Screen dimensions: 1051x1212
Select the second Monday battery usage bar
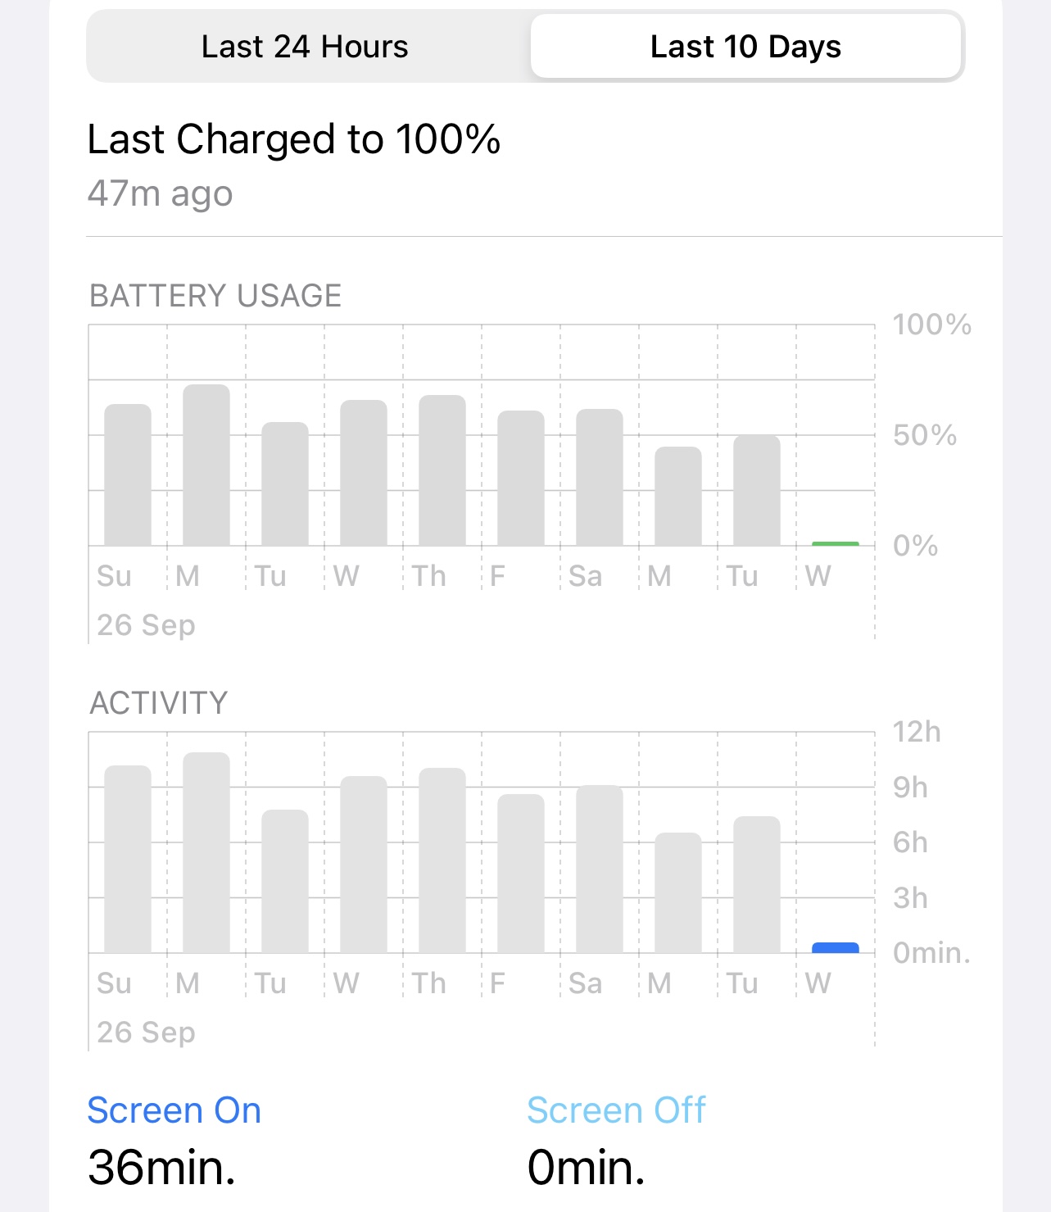point(678,496)
